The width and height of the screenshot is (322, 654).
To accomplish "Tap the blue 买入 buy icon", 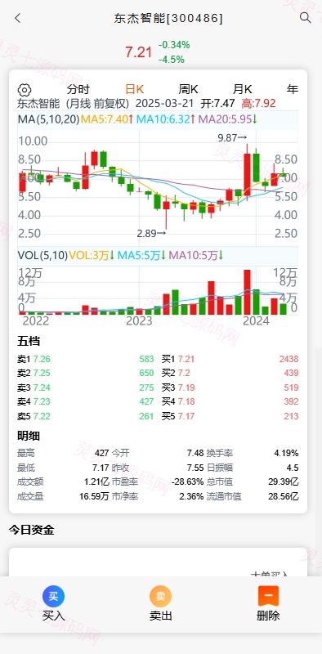I will (x=53, y=596).
